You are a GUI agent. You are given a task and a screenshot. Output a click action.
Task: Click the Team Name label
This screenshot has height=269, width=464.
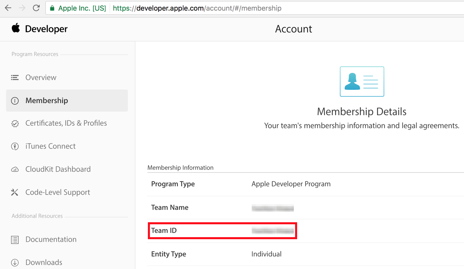click(170, 208)
